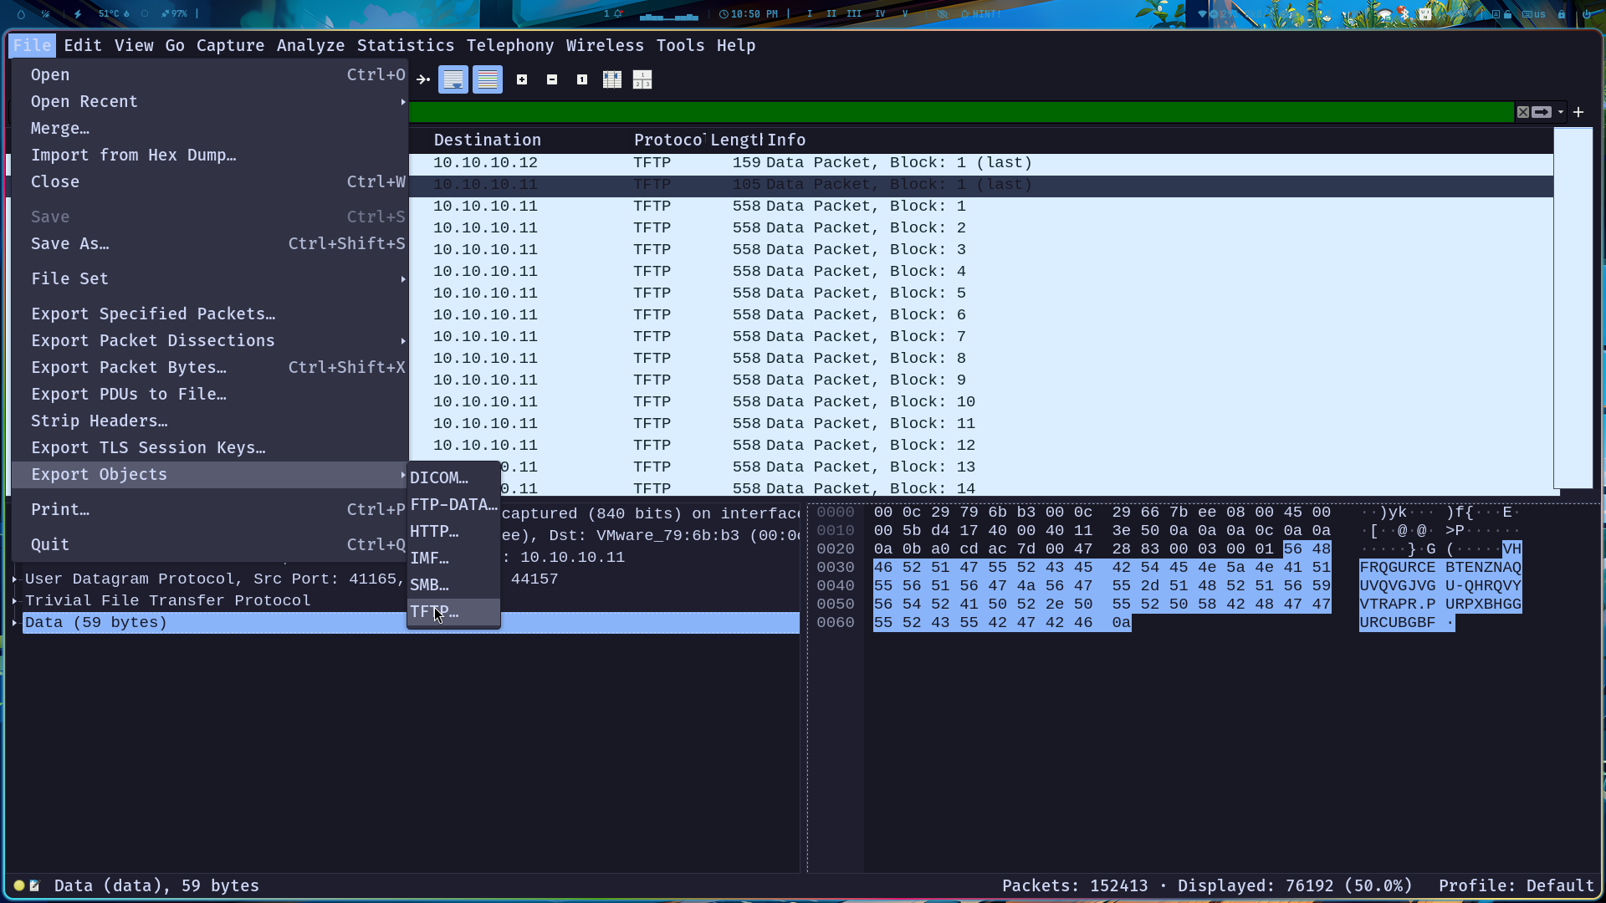Clear the display filter with X icon
Screen dimensions: 1606x903
pyautogui.click(x=1523, y=112)
